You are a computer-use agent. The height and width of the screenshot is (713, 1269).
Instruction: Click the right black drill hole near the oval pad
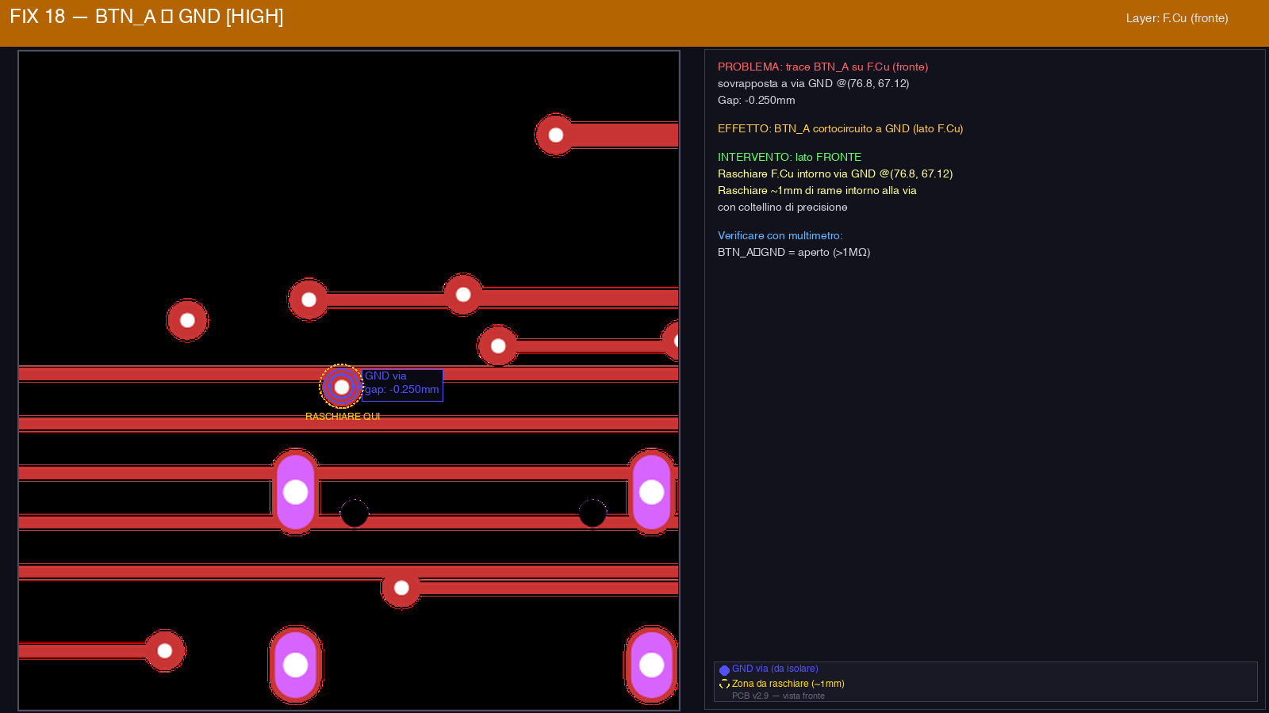click(592, 513)
